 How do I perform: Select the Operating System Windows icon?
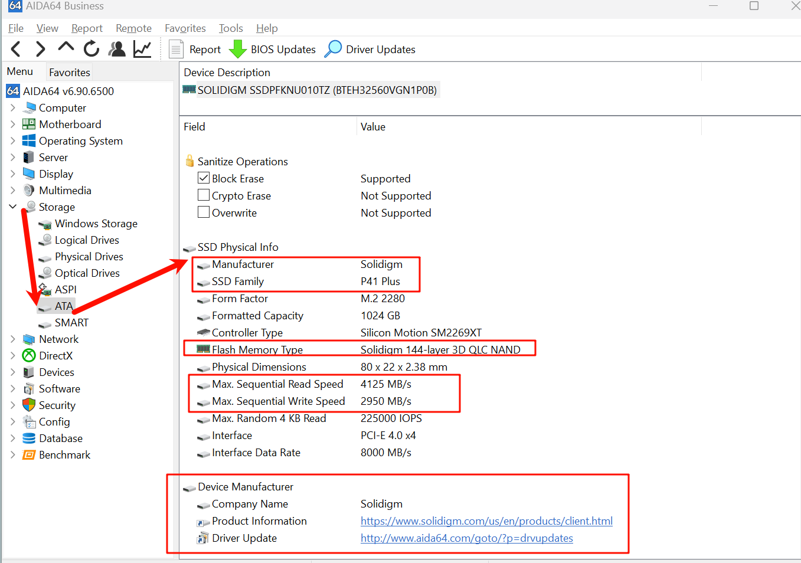point(29,141)
